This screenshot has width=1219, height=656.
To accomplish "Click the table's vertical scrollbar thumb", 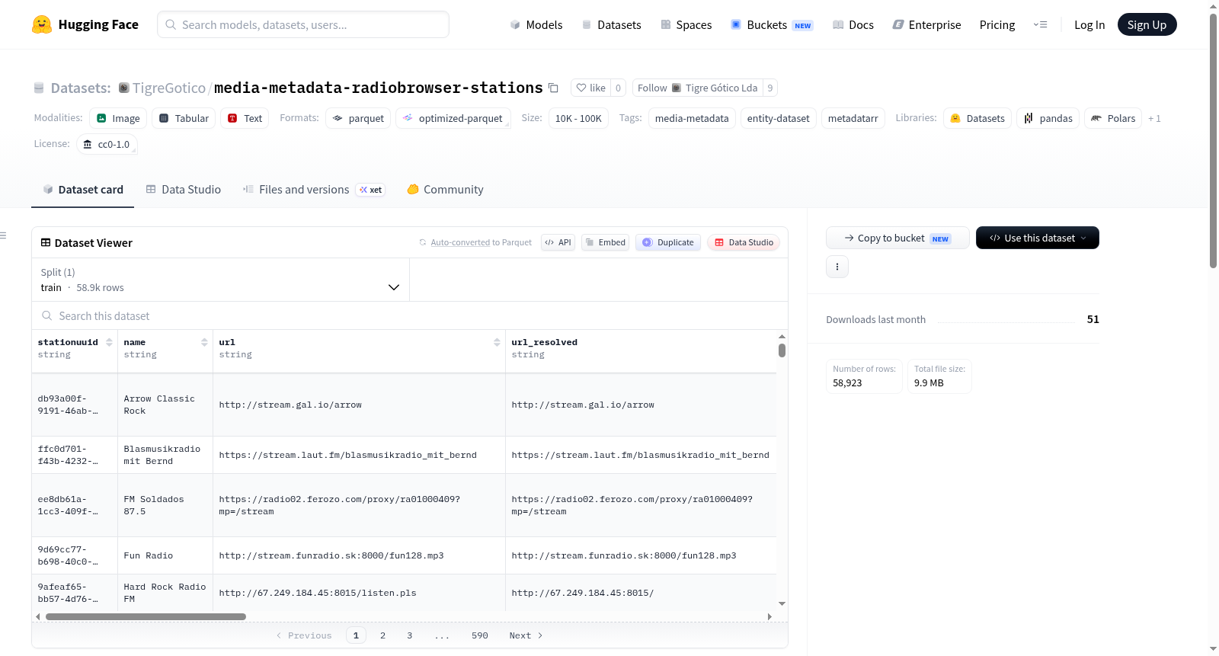I will coord(782,350).
